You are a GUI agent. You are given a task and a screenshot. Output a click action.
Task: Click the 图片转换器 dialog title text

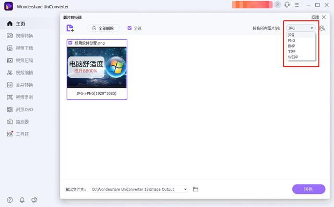[x=73, y=17]
